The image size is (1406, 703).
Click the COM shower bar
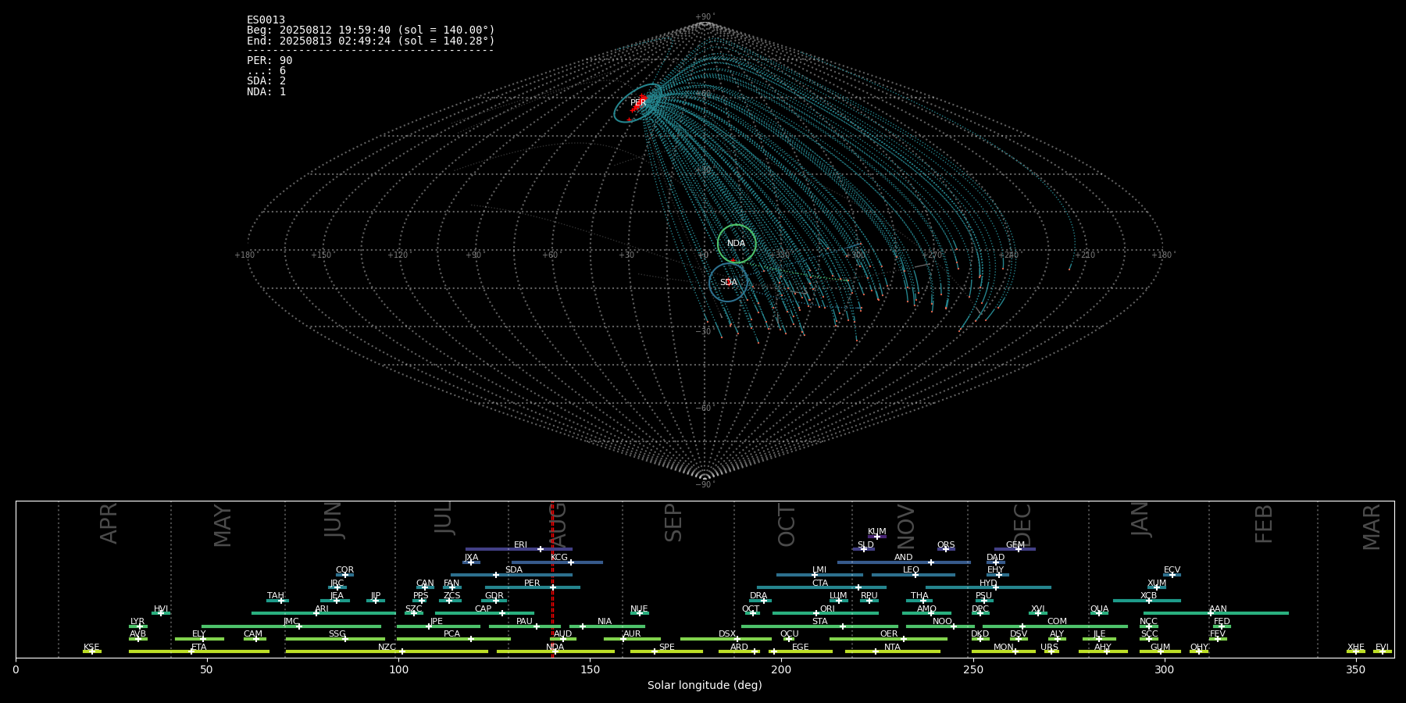click(x=1055, y=626)
